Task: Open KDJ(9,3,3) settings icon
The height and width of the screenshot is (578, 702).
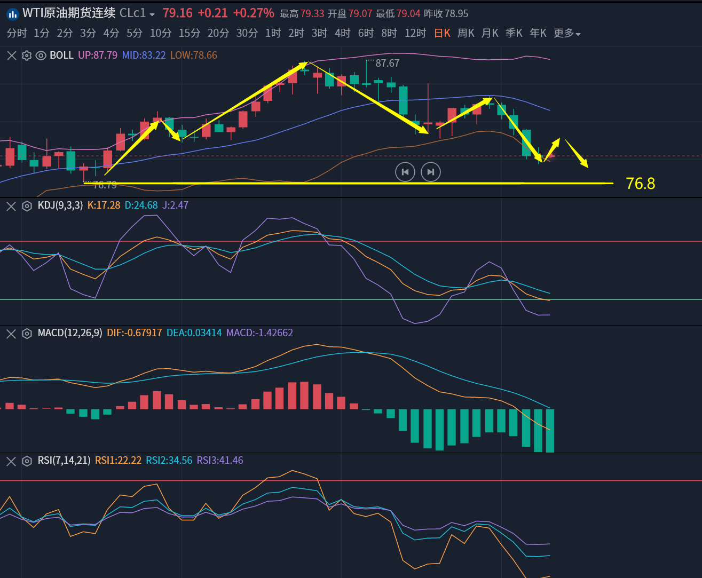Action: (x=27, y=206)
